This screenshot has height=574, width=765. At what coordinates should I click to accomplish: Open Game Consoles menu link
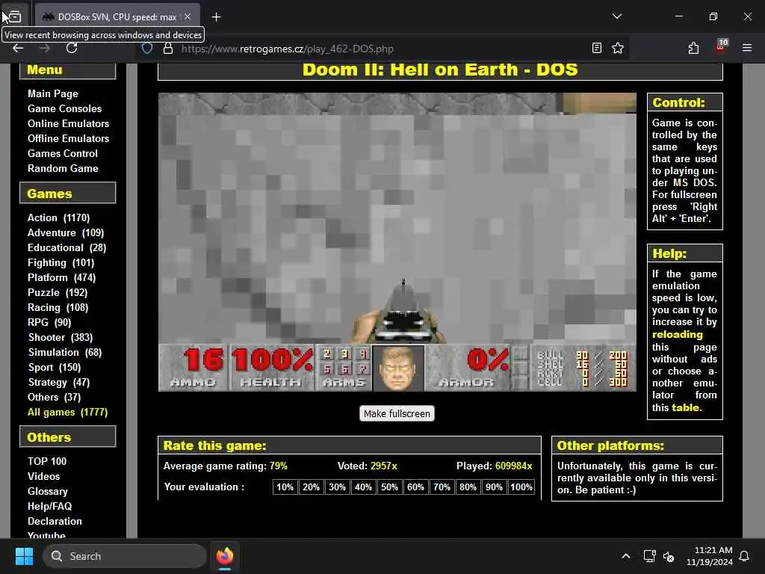pyautogui.click(x=64, y=108)
